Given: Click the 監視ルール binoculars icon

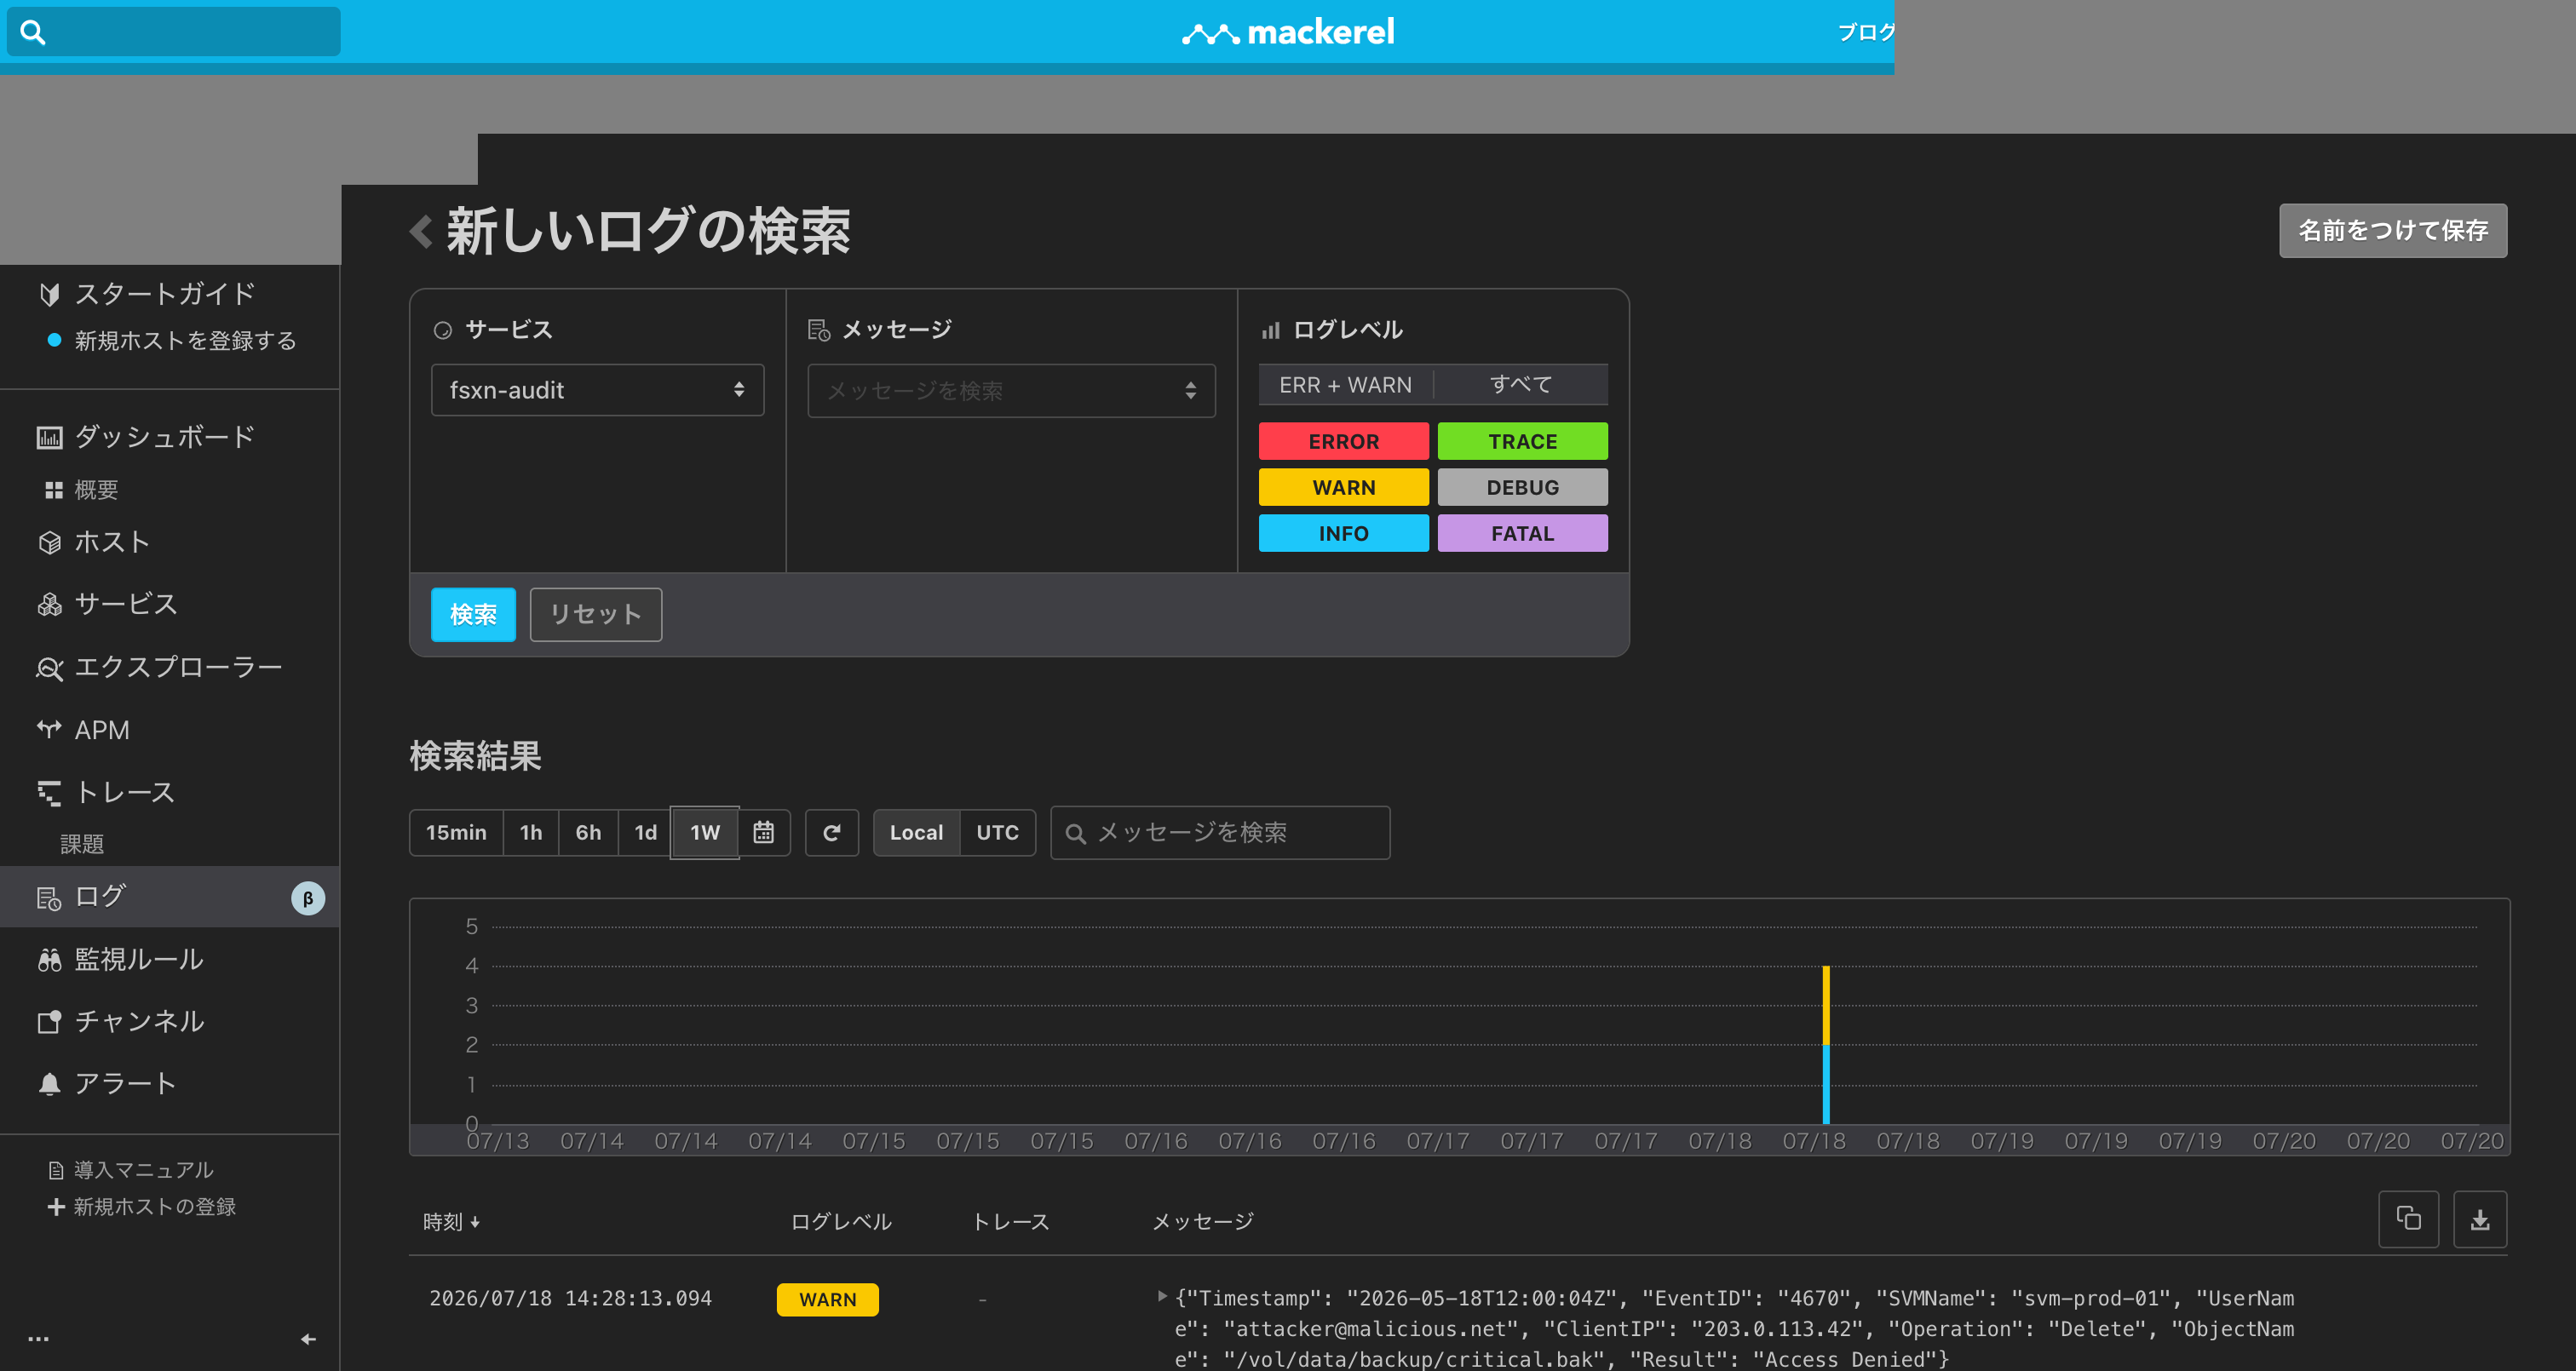Looking at the screenshot, I should pos(49,961).
